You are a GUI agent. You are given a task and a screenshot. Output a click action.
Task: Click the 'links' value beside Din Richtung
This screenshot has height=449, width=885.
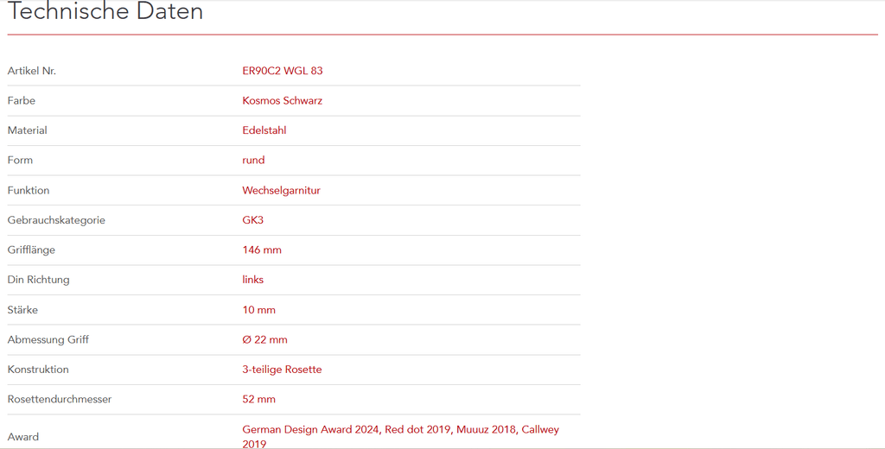[252, 280]
